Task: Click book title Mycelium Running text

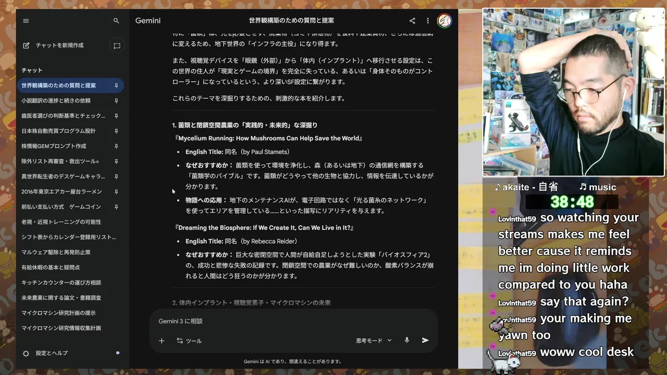Action: click(269, 139)
